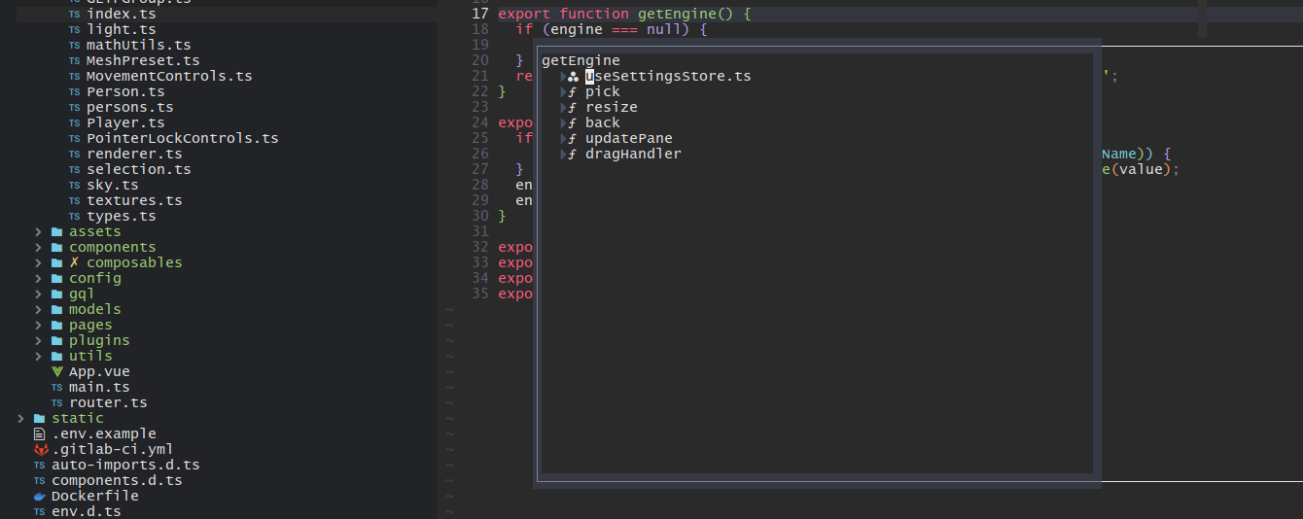Click the folder icon of utils
Viewport: 1303px width, 519px height.
pyautogui.click(x=57, y=357)
